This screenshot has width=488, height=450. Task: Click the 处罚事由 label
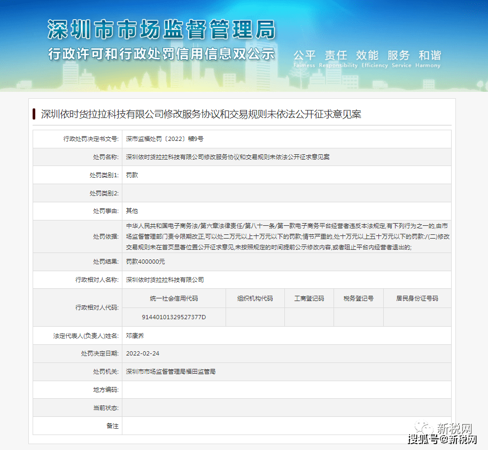106,211
